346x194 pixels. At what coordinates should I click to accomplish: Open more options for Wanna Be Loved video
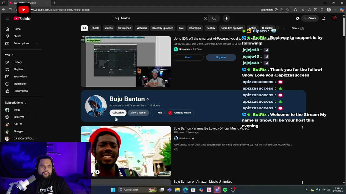pyautogui.click(x=302, y=128)
